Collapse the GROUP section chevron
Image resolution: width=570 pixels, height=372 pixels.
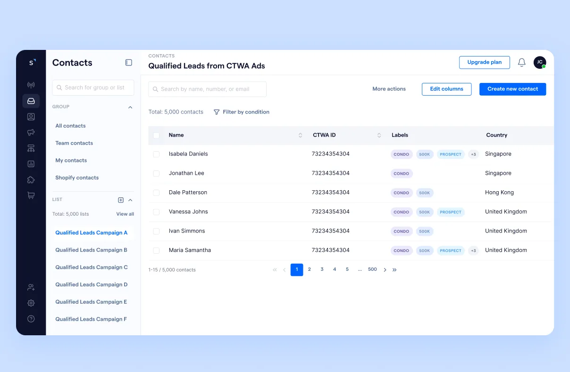(130, 107)
